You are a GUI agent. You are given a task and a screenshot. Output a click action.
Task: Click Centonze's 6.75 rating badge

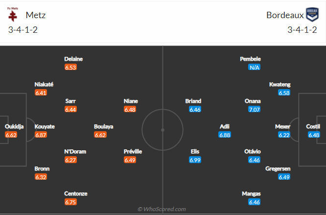70,202
